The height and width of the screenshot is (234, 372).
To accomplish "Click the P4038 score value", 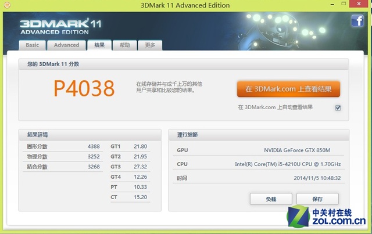I will (84, 89).
